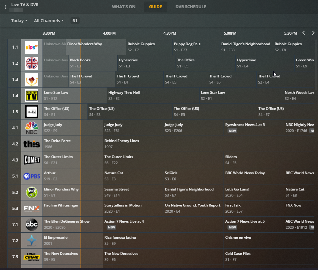Select The Office (US) S4 E3
318x270 pixels.
tap(130, 111)
